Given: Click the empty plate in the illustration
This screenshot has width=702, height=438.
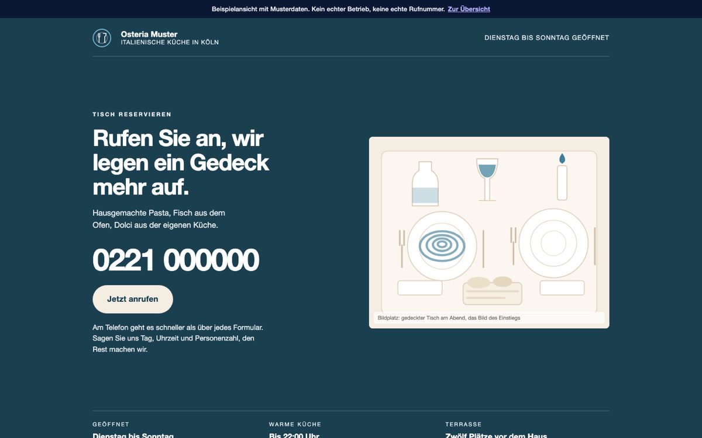Looking at the screenshot, I should [x=553, y=244].
